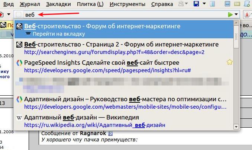Viewport: 252px width, 150px height.
Task: Click the bookmark star on PageSpeed Insights row
Action: coord(229,62)
